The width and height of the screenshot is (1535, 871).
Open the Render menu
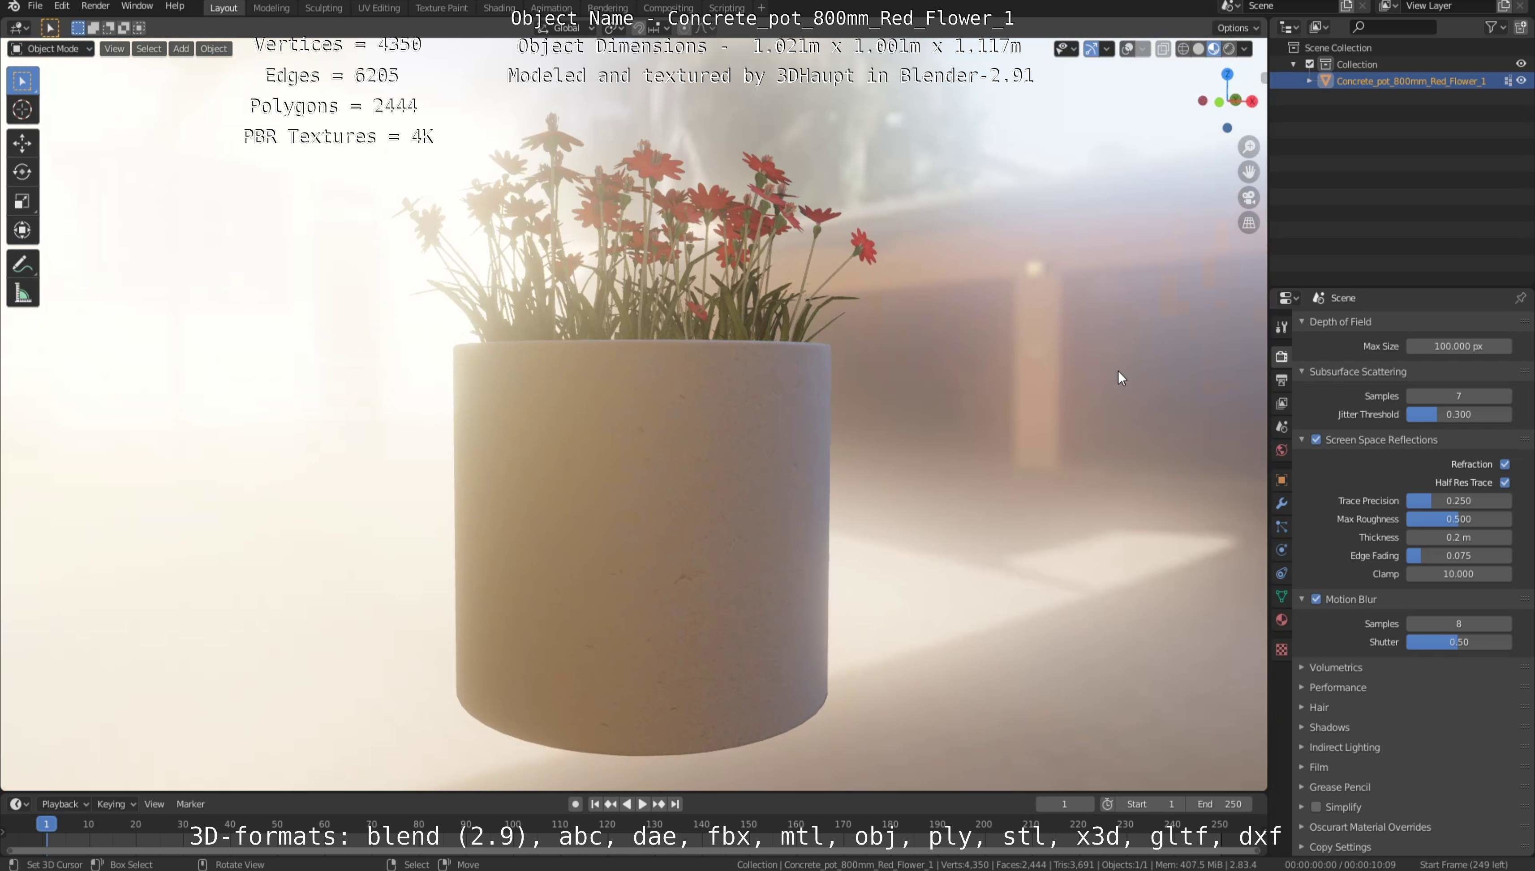[95, 6]
